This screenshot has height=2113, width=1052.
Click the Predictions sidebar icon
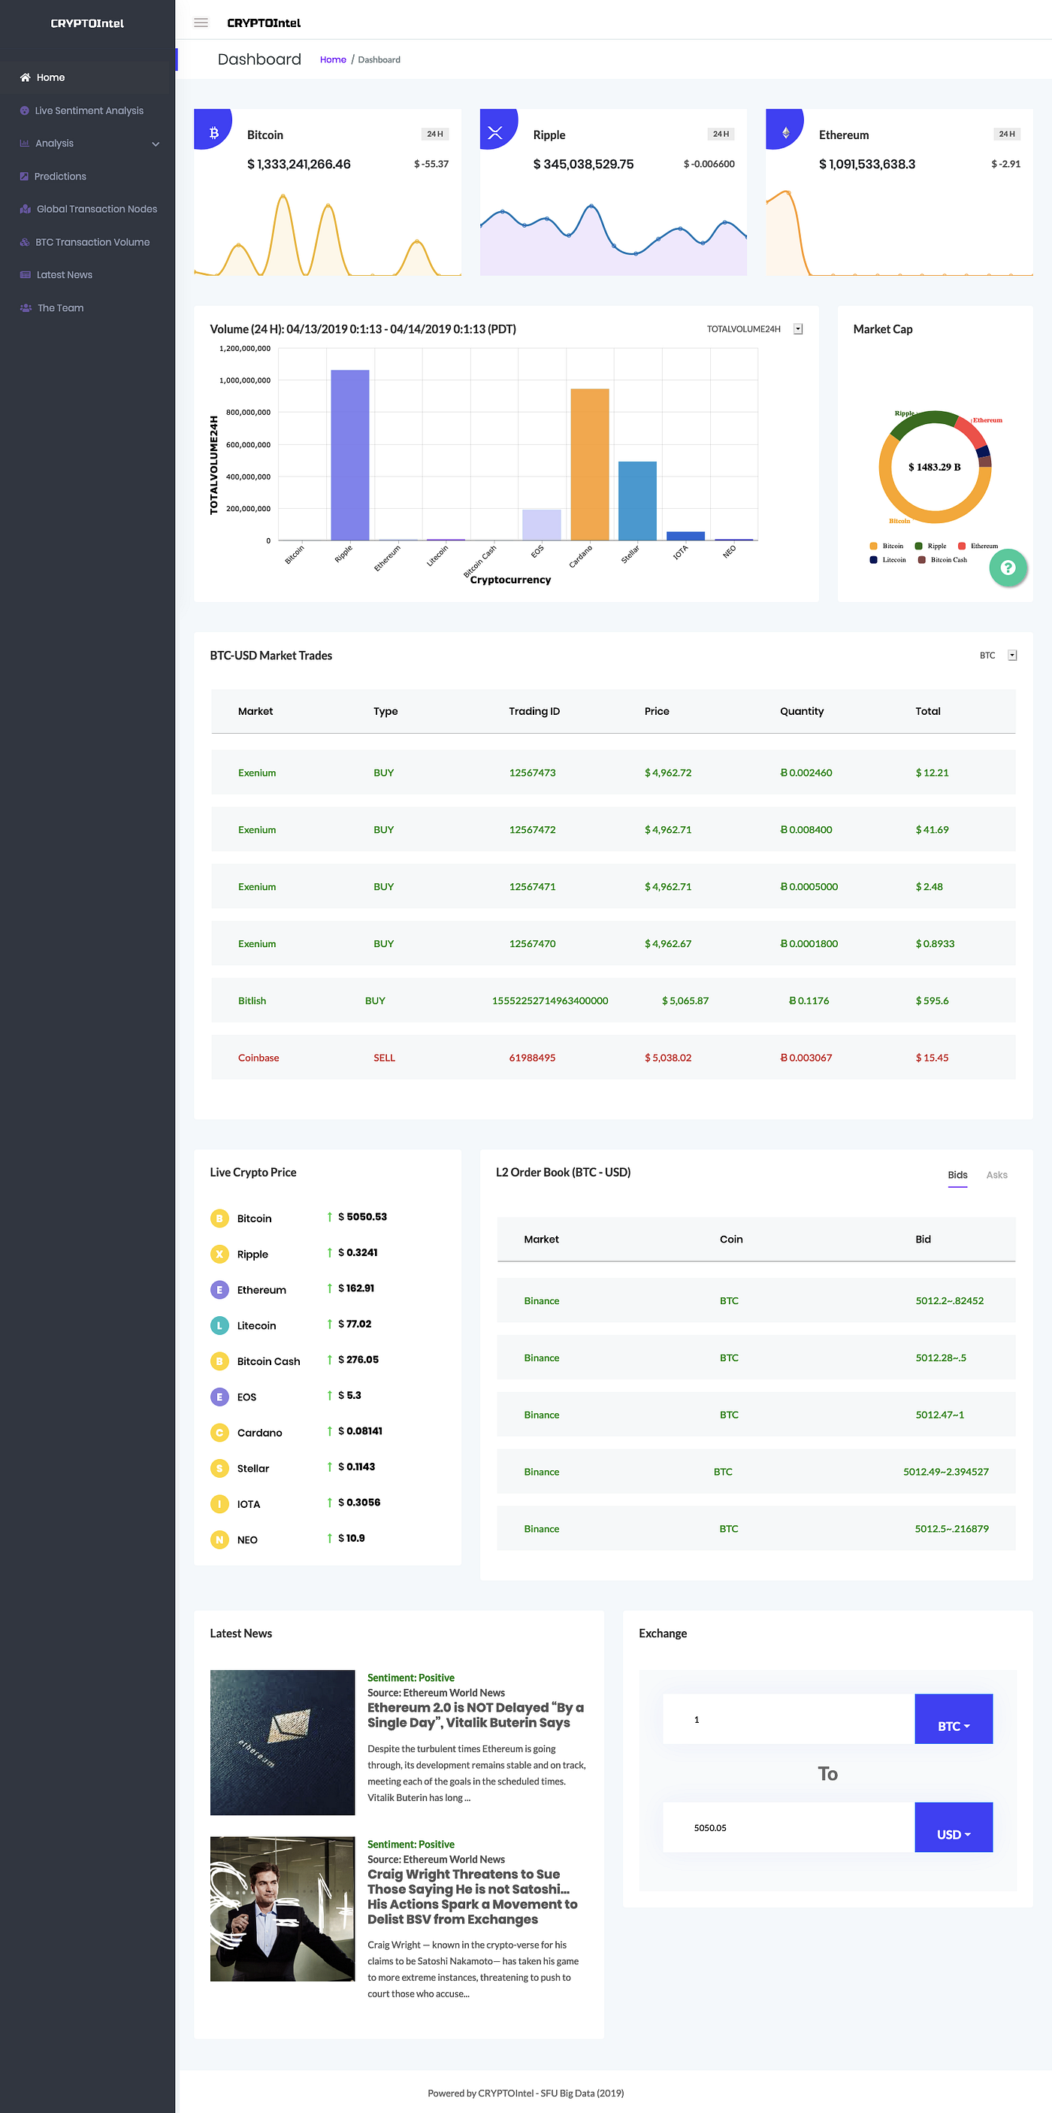(25, 177)
